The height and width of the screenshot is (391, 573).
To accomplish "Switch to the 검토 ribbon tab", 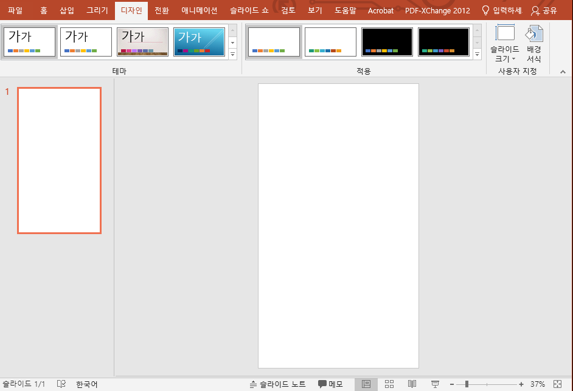I will [x=288, y=10].
